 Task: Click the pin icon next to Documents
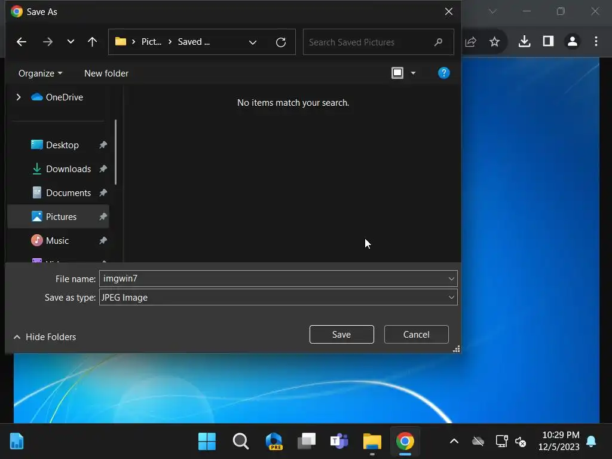pyautogui.click(x=103, y=193)
